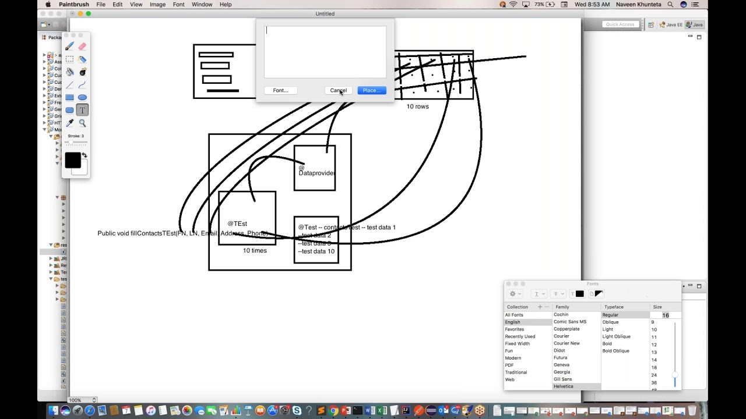Screen dimensions: 746x419
Task: Select the All Fonts collection
Action: point(528,315)
